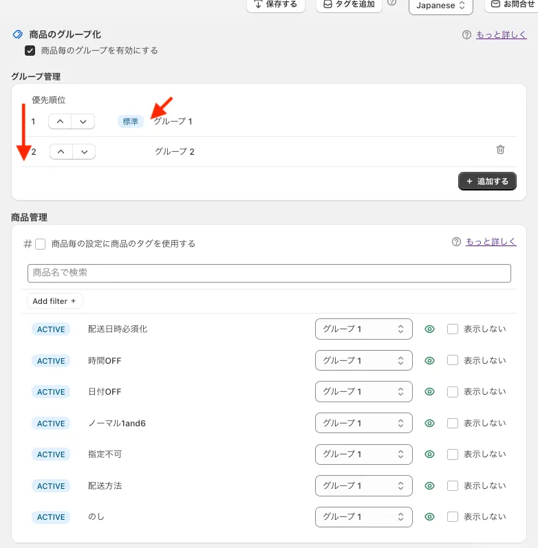Open the Japanese language dropdown
538x548 pixels.
[x=440, y=6]
